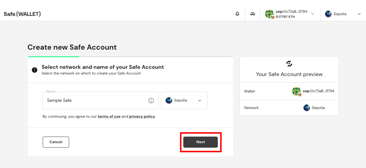Open the notifications bell icon

(237, 14)
